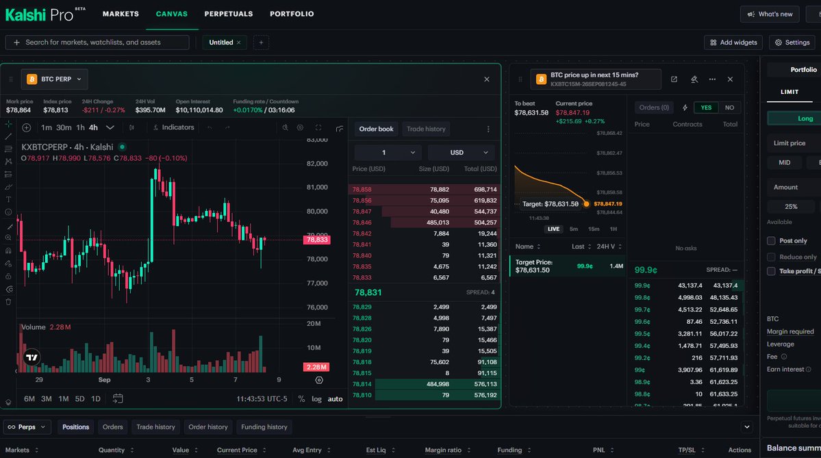Open the BTC PERP market selector dropdown
This screenshot has height=458, width=821.
point(55,79)
